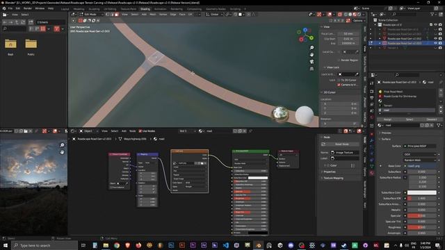Click the Deselect material button

pos(431,119)
